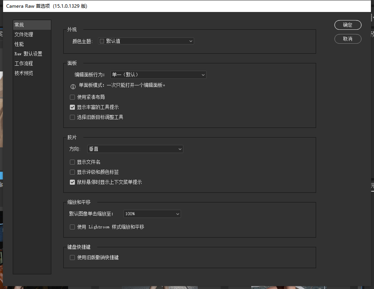Click the 键盘快捷键 section heading
This screenshot has width=374, height=289.
[x=79, y=247]
